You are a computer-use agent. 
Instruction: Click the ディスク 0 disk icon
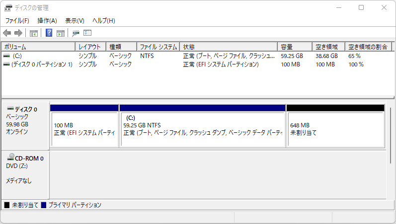(10, 109)
